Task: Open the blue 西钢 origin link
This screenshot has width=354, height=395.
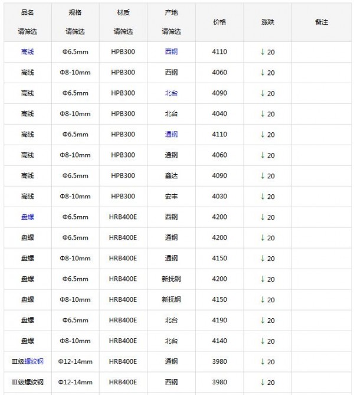Action: click(x=171, y=52)
